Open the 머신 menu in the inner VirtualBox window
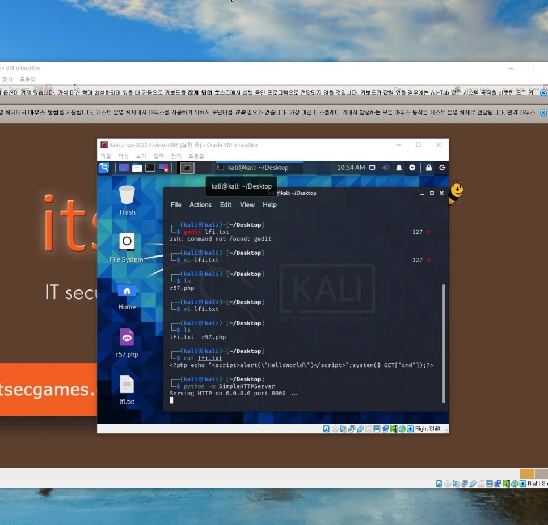Screen dimensions: 548x525 (x=123, y=156)
